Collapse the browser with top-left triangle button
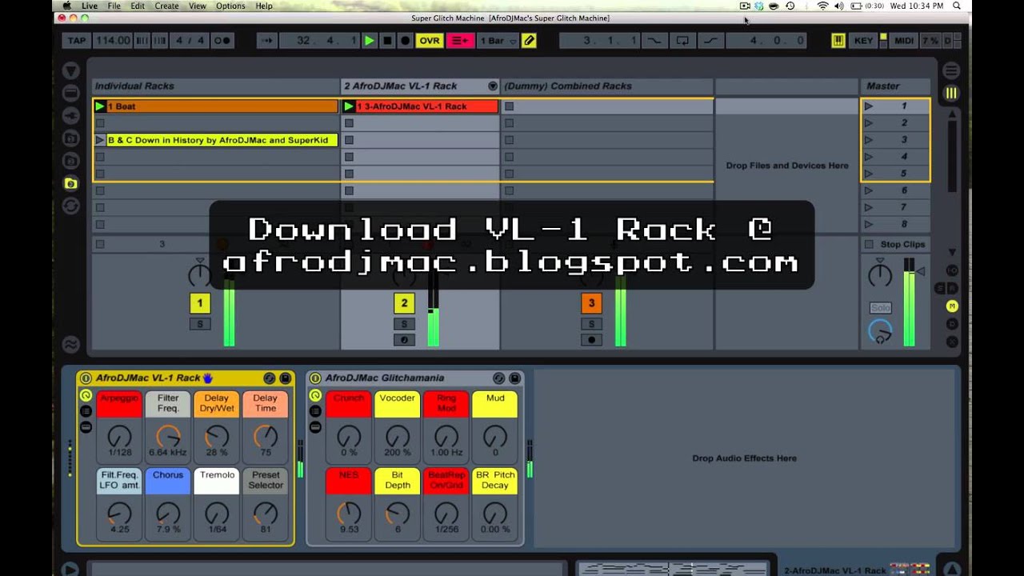 [70, 71]
